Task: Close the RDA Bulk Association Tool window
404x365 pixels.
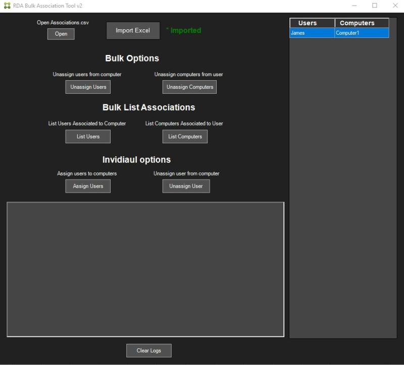Action: pyautogui.click(x=395, y=6)
